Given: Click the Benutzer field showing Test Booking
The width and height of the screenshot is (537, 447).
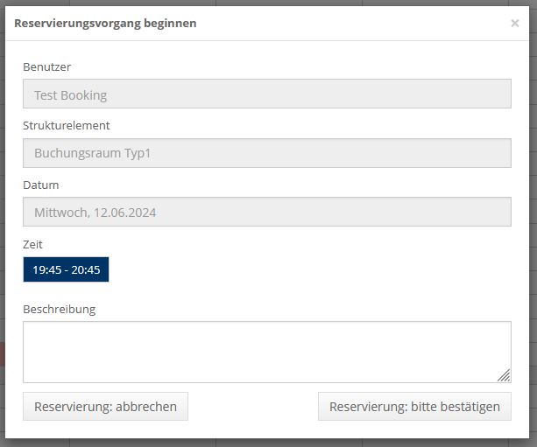Looking at the screenshot, I should coord(266,94).
